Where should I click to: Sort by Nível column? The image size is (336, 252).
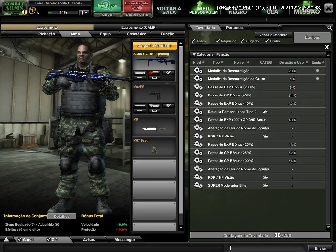point(199,62)
